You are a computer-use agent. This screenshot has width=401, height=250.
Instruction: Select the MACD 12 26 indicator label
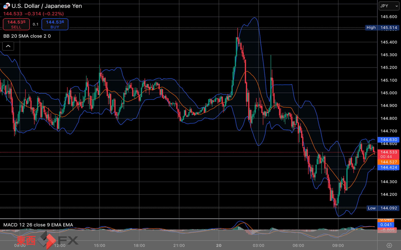point(38,225)
